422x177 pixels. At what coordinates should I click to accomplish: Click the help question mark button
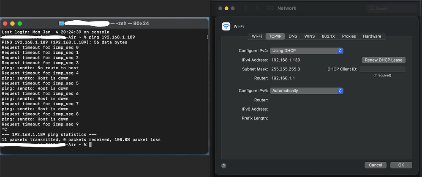(223, 166)
